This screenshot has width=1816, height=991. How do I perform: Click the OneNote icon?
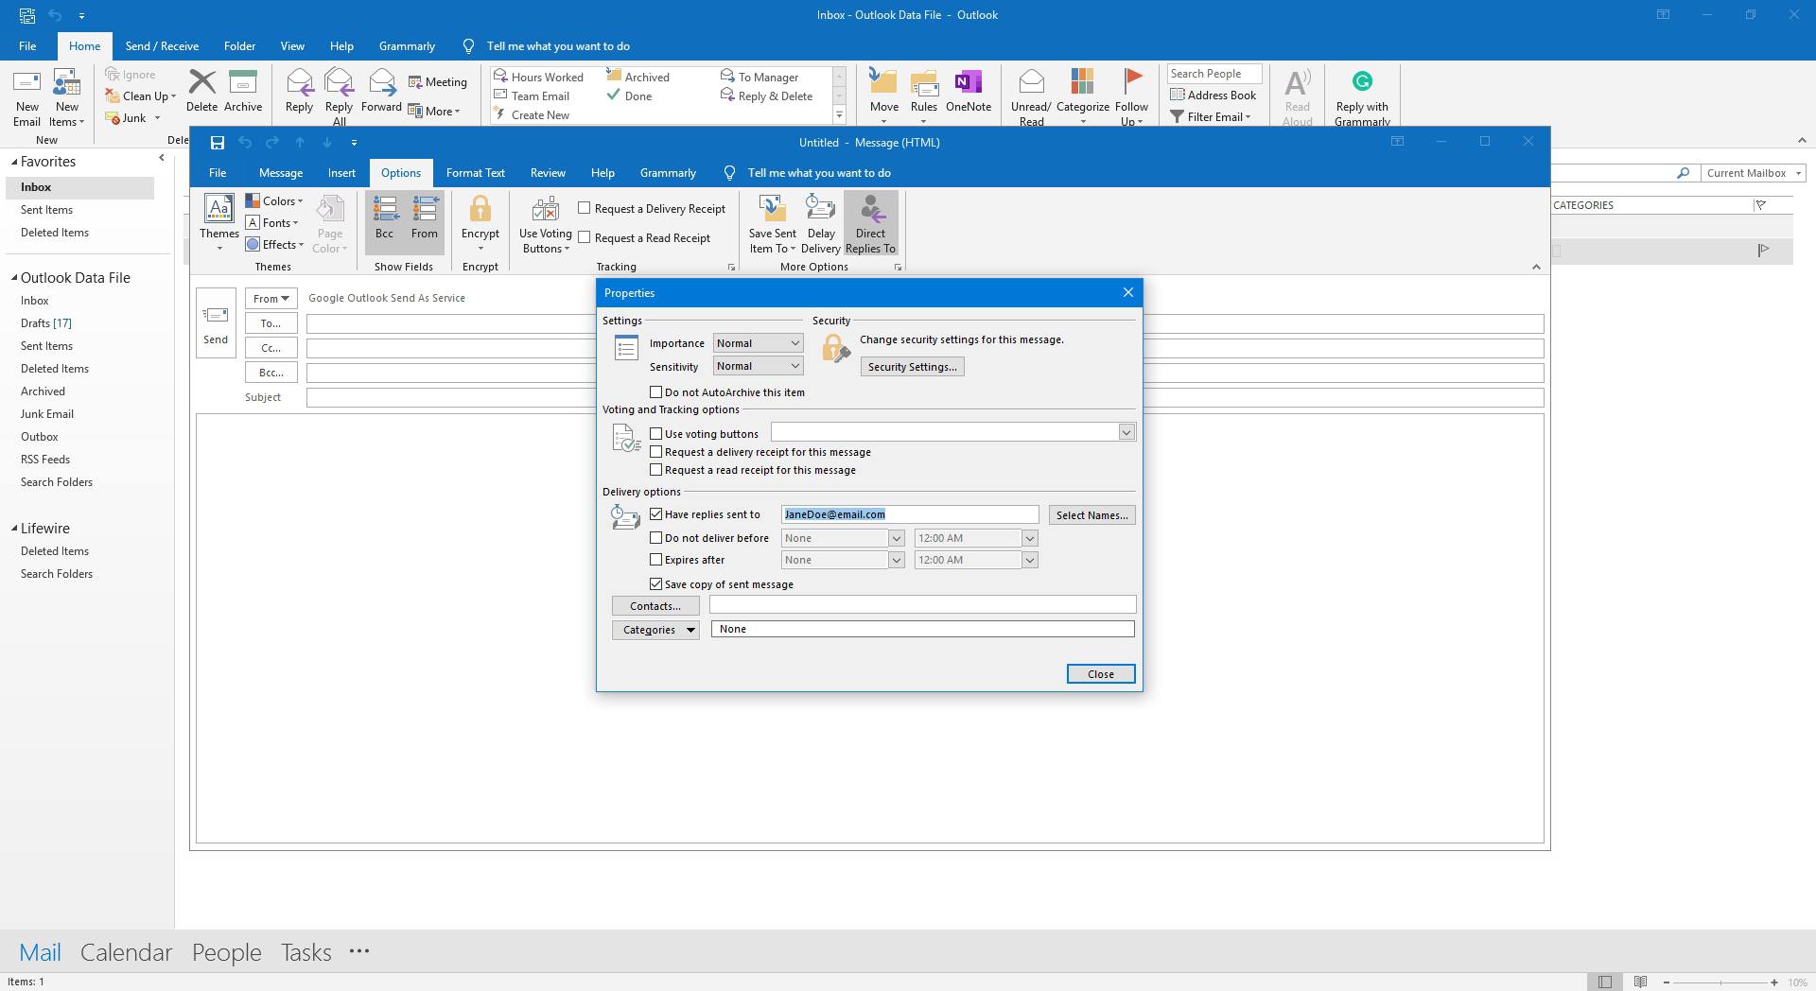[x=968, y=82]
